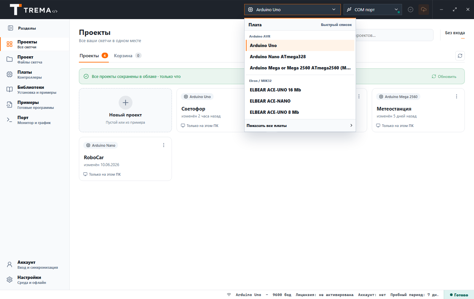Viewport: 474px width, 299px height.
Task: Click refresh icon button near tabs
Action: point(460,56)
